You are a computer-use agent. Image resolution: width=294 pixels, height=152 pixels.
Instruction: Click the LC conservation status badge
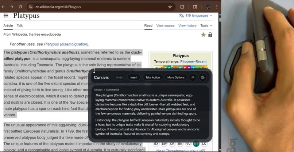click(204, 144)
